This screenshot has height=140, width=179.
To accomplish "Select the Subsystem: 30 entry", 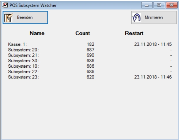I will click(x=23, y=61).
